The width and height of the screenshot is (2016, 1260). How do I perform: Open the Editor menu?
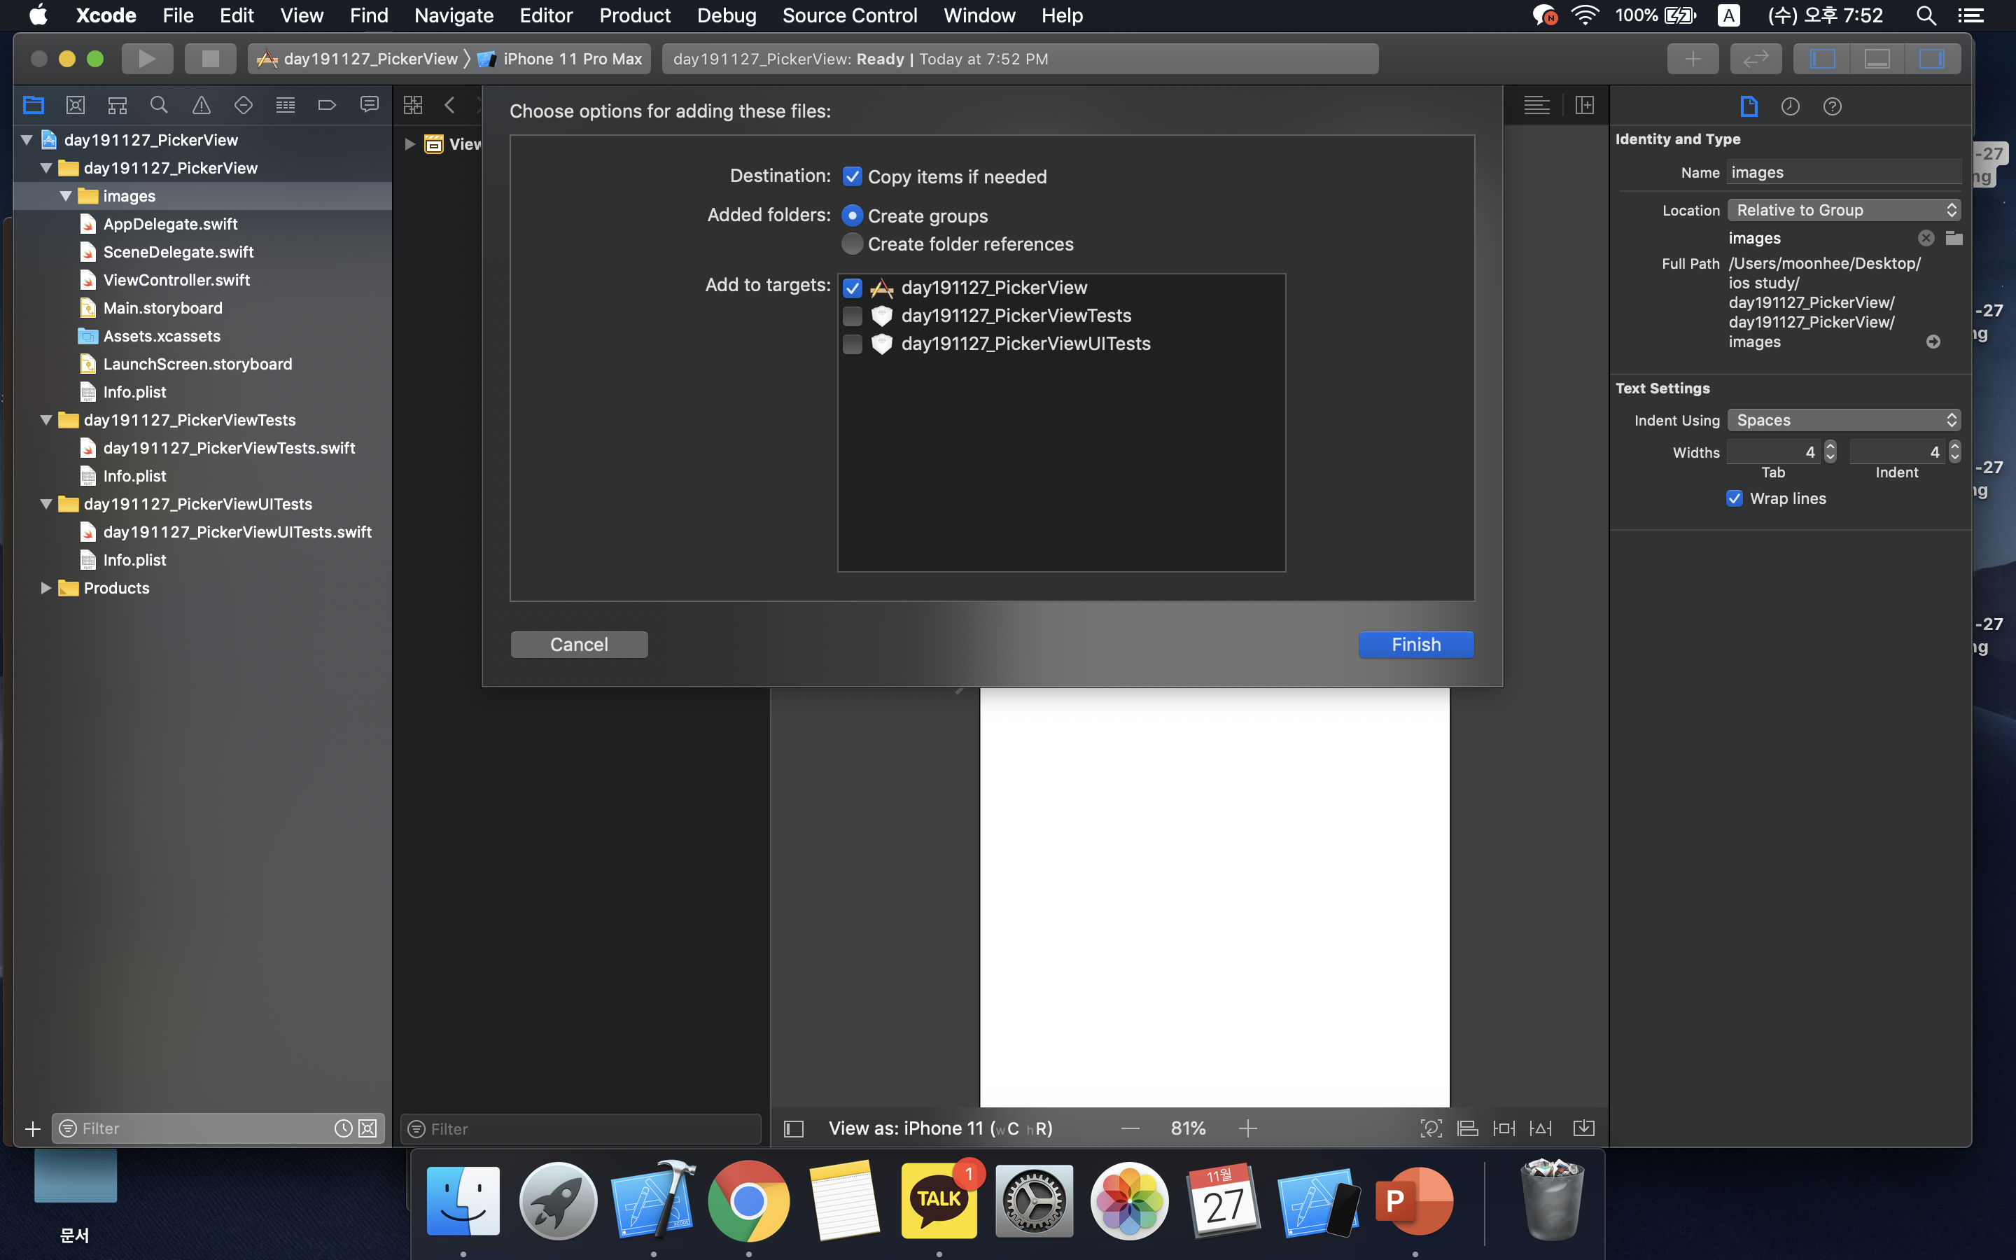(x=546, y=15)
